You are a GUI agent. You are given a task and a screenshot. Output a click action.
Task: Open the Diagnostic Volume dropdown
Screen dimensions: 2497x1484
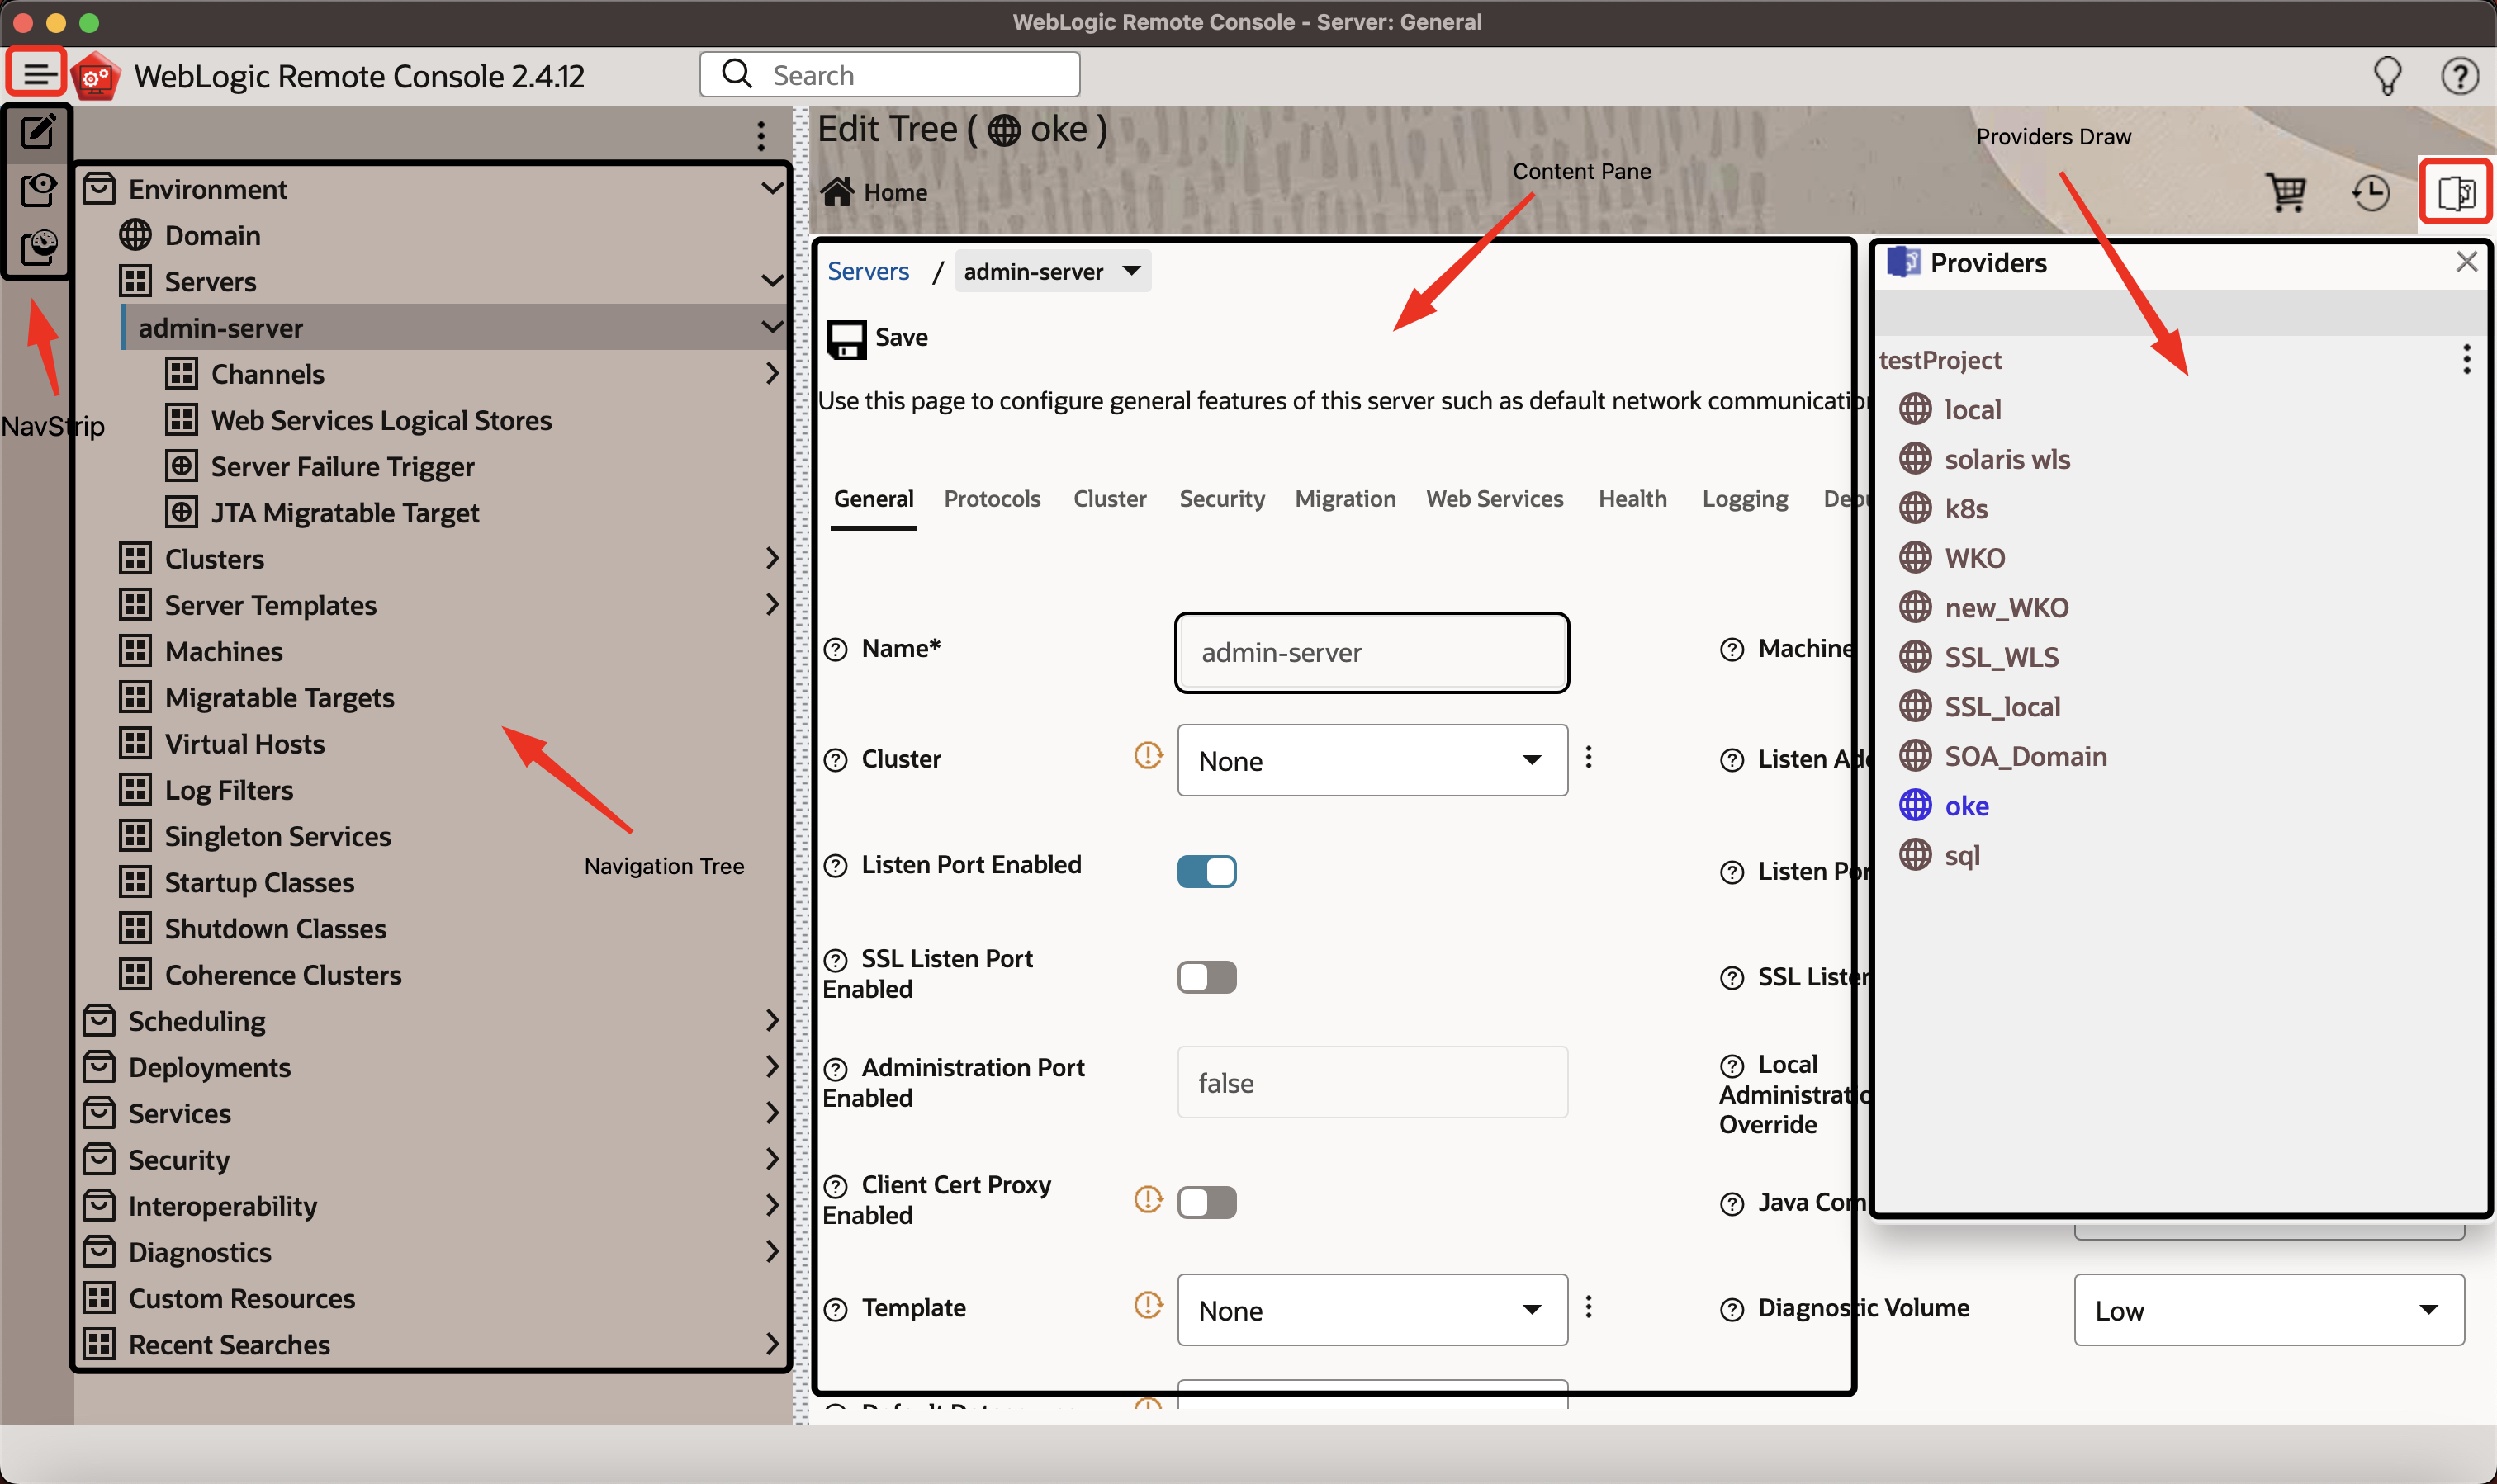pyautogui.click(x=2268, y=1310)
